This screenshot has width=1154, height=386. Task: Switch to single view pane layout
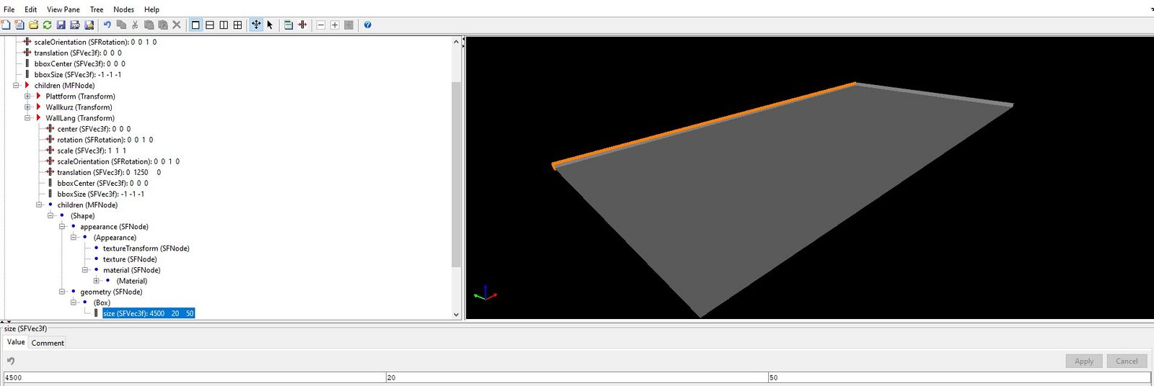pyautogui.click(x=195, y=25)
